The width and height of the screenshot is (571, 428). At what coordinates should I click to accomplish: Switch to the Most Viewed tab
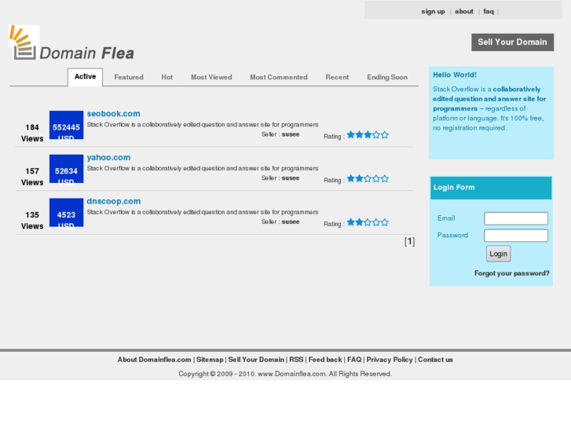pos(211,77)
